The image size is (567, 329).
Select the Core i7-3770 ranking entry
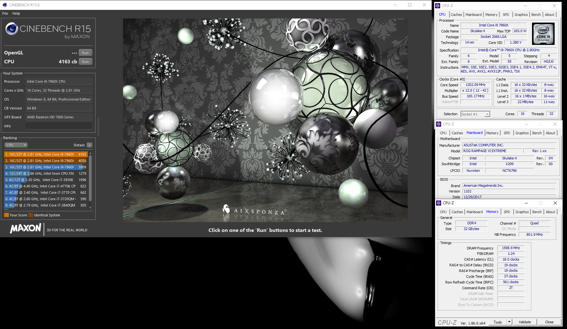pyautogui.click(x=46, y=192)
